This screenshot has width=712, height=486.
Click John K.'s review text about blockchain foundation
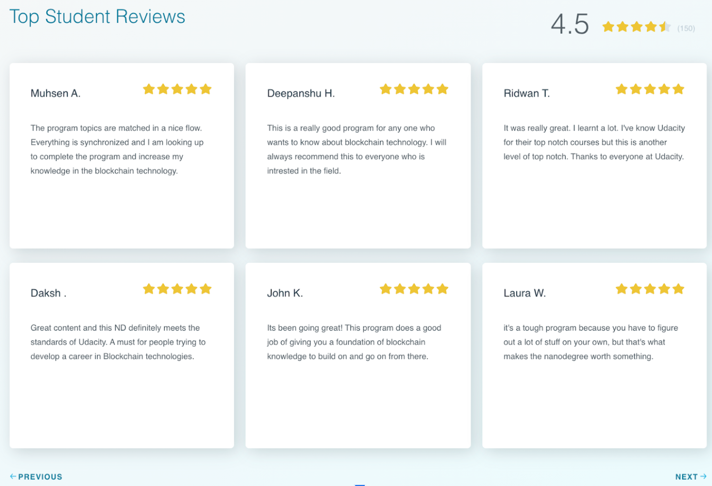click(x=354, y=342)
